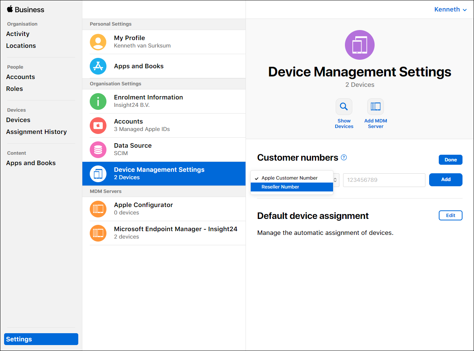Click the My Profile avatar icon
474x351 pixels.
click(x=98, y=42)
